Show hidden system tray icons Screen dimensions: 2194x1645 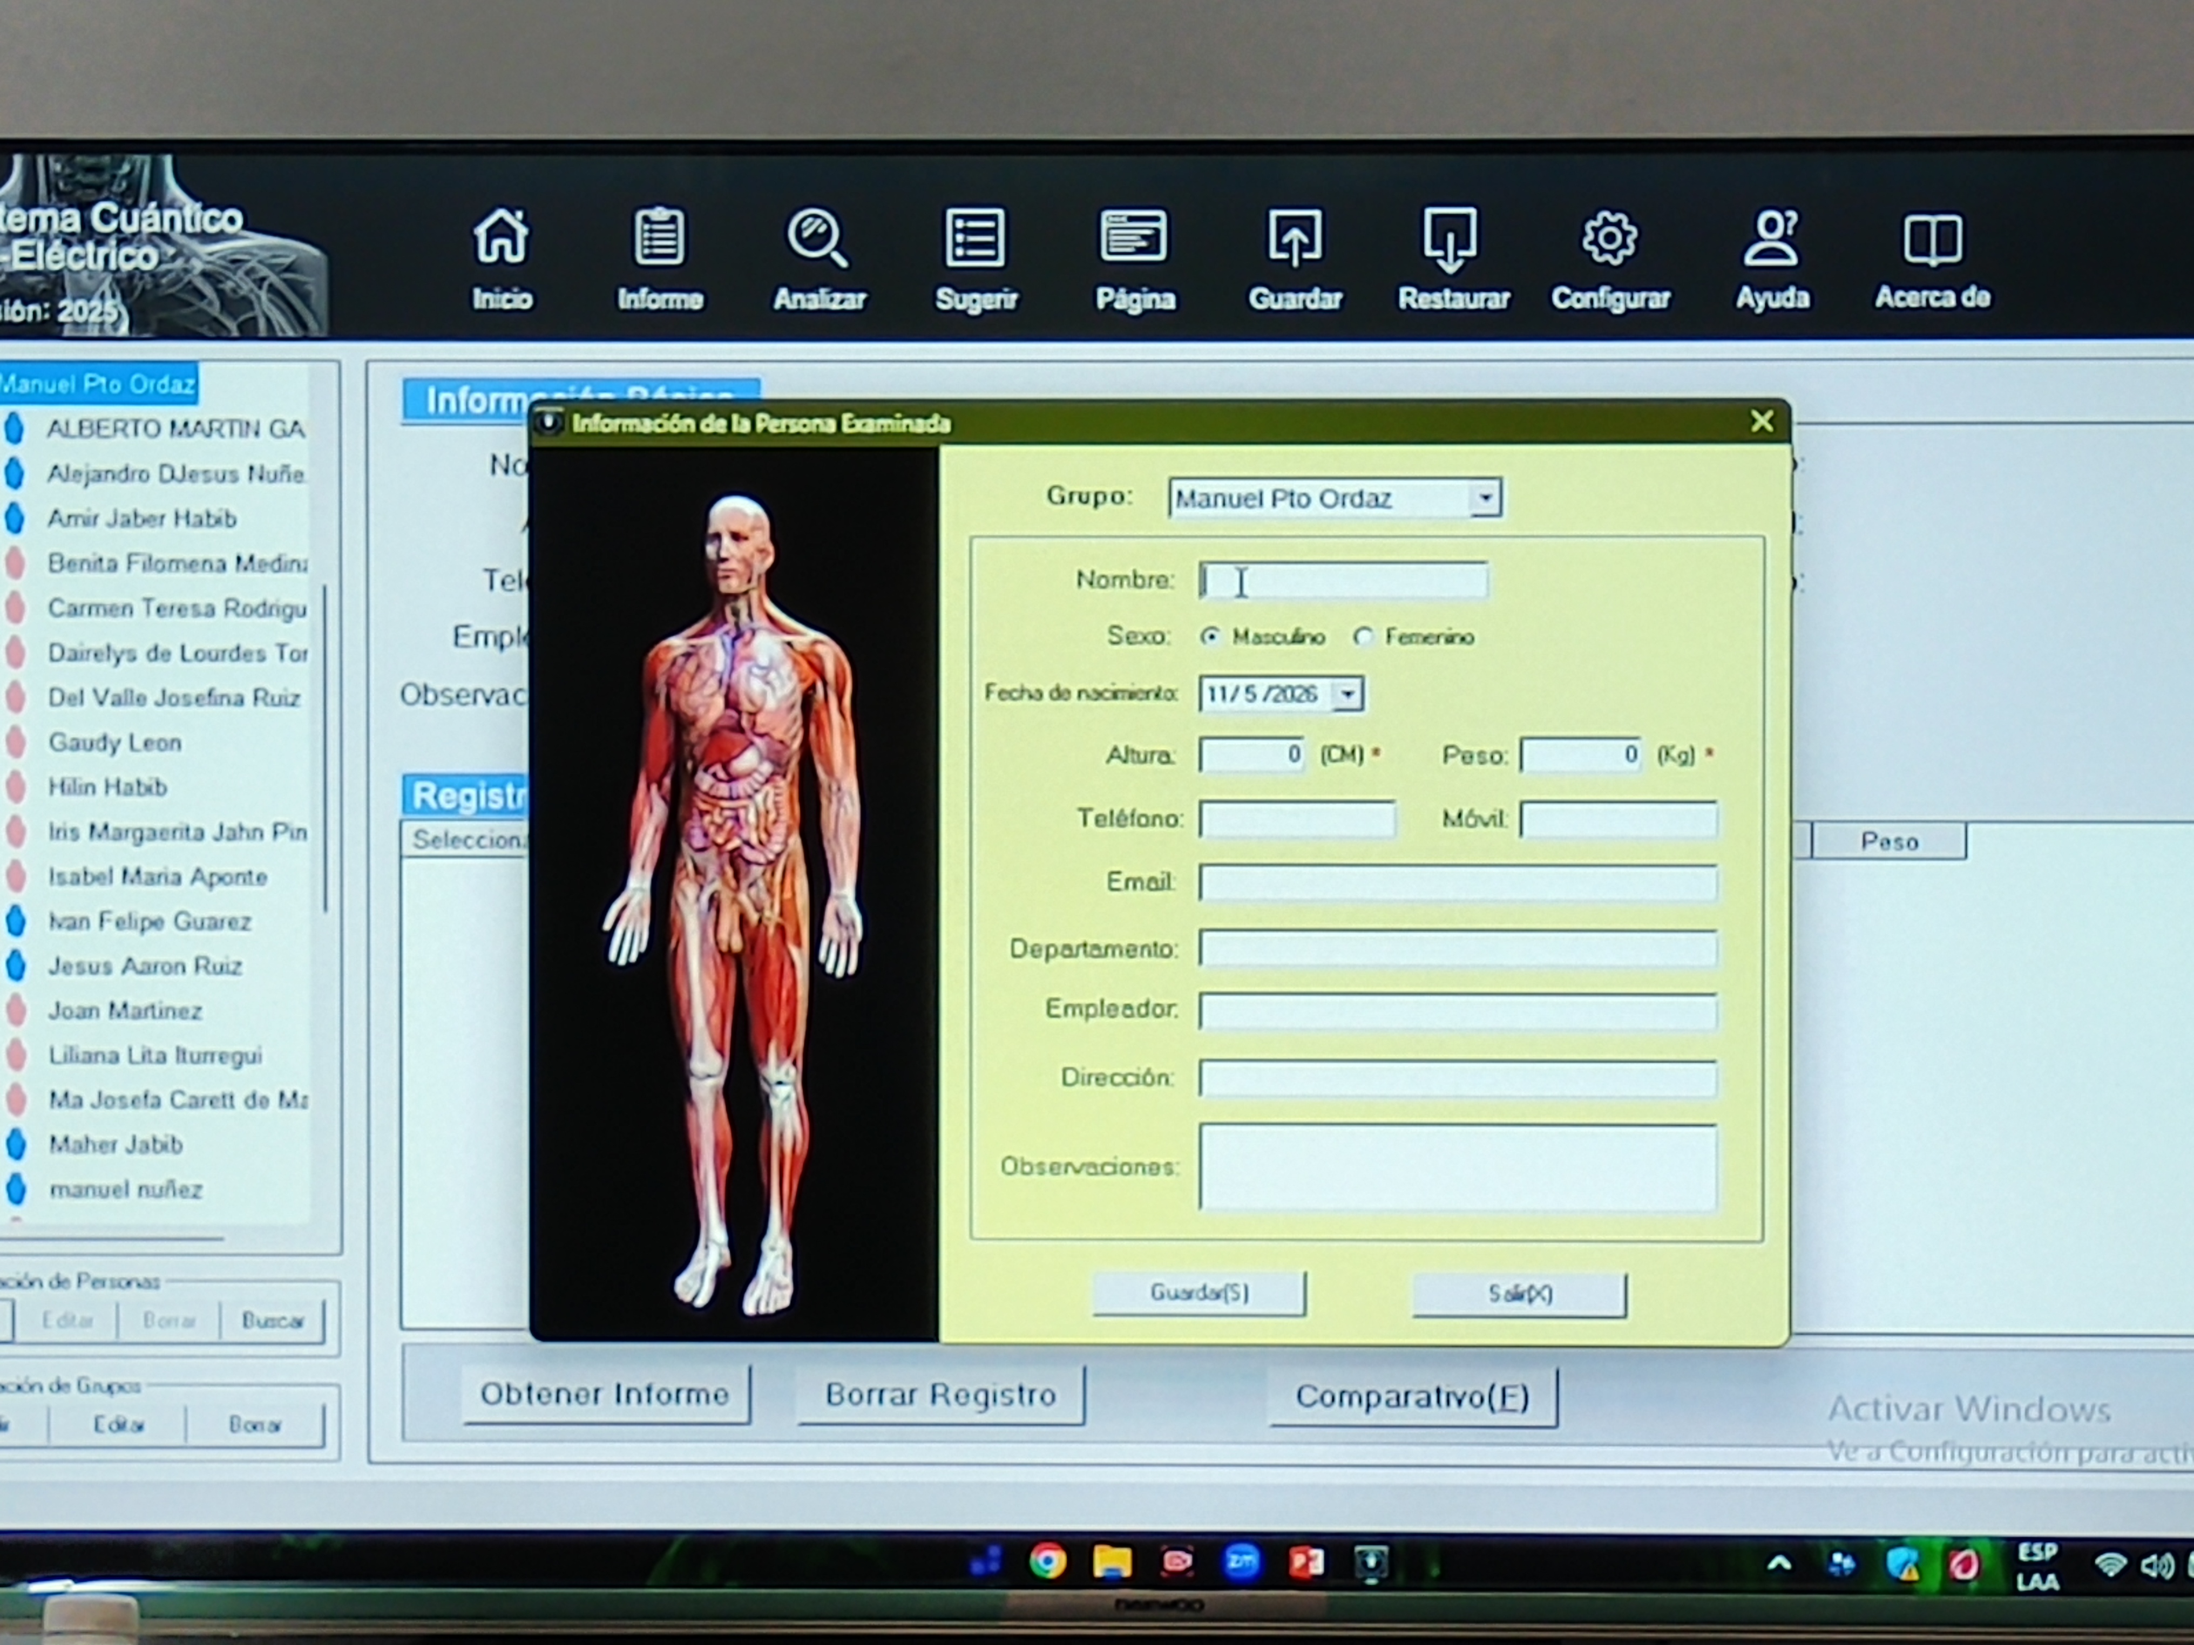tap(1779, 1564)
